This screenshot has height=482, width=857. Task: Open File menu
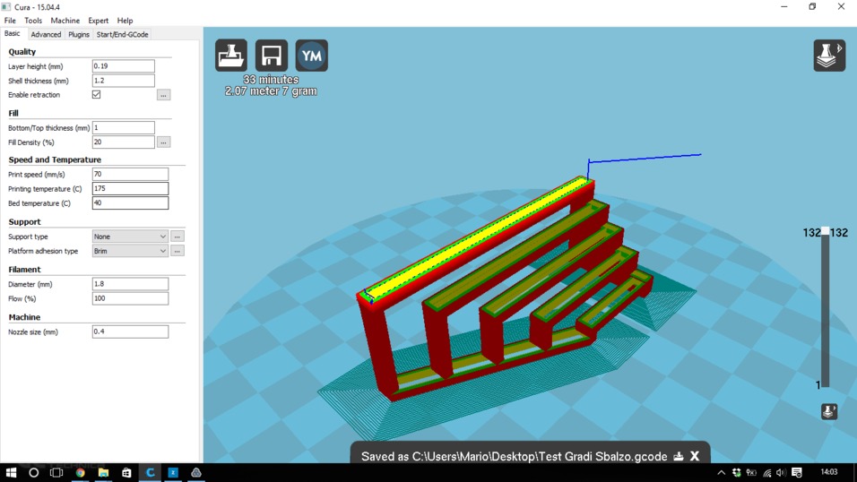point(10,21)
